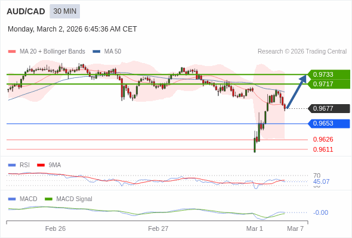Viewport: 352px width, 238px height.
Task: Click the green MACD Signal legend swatch
Action: coord(48,199)
